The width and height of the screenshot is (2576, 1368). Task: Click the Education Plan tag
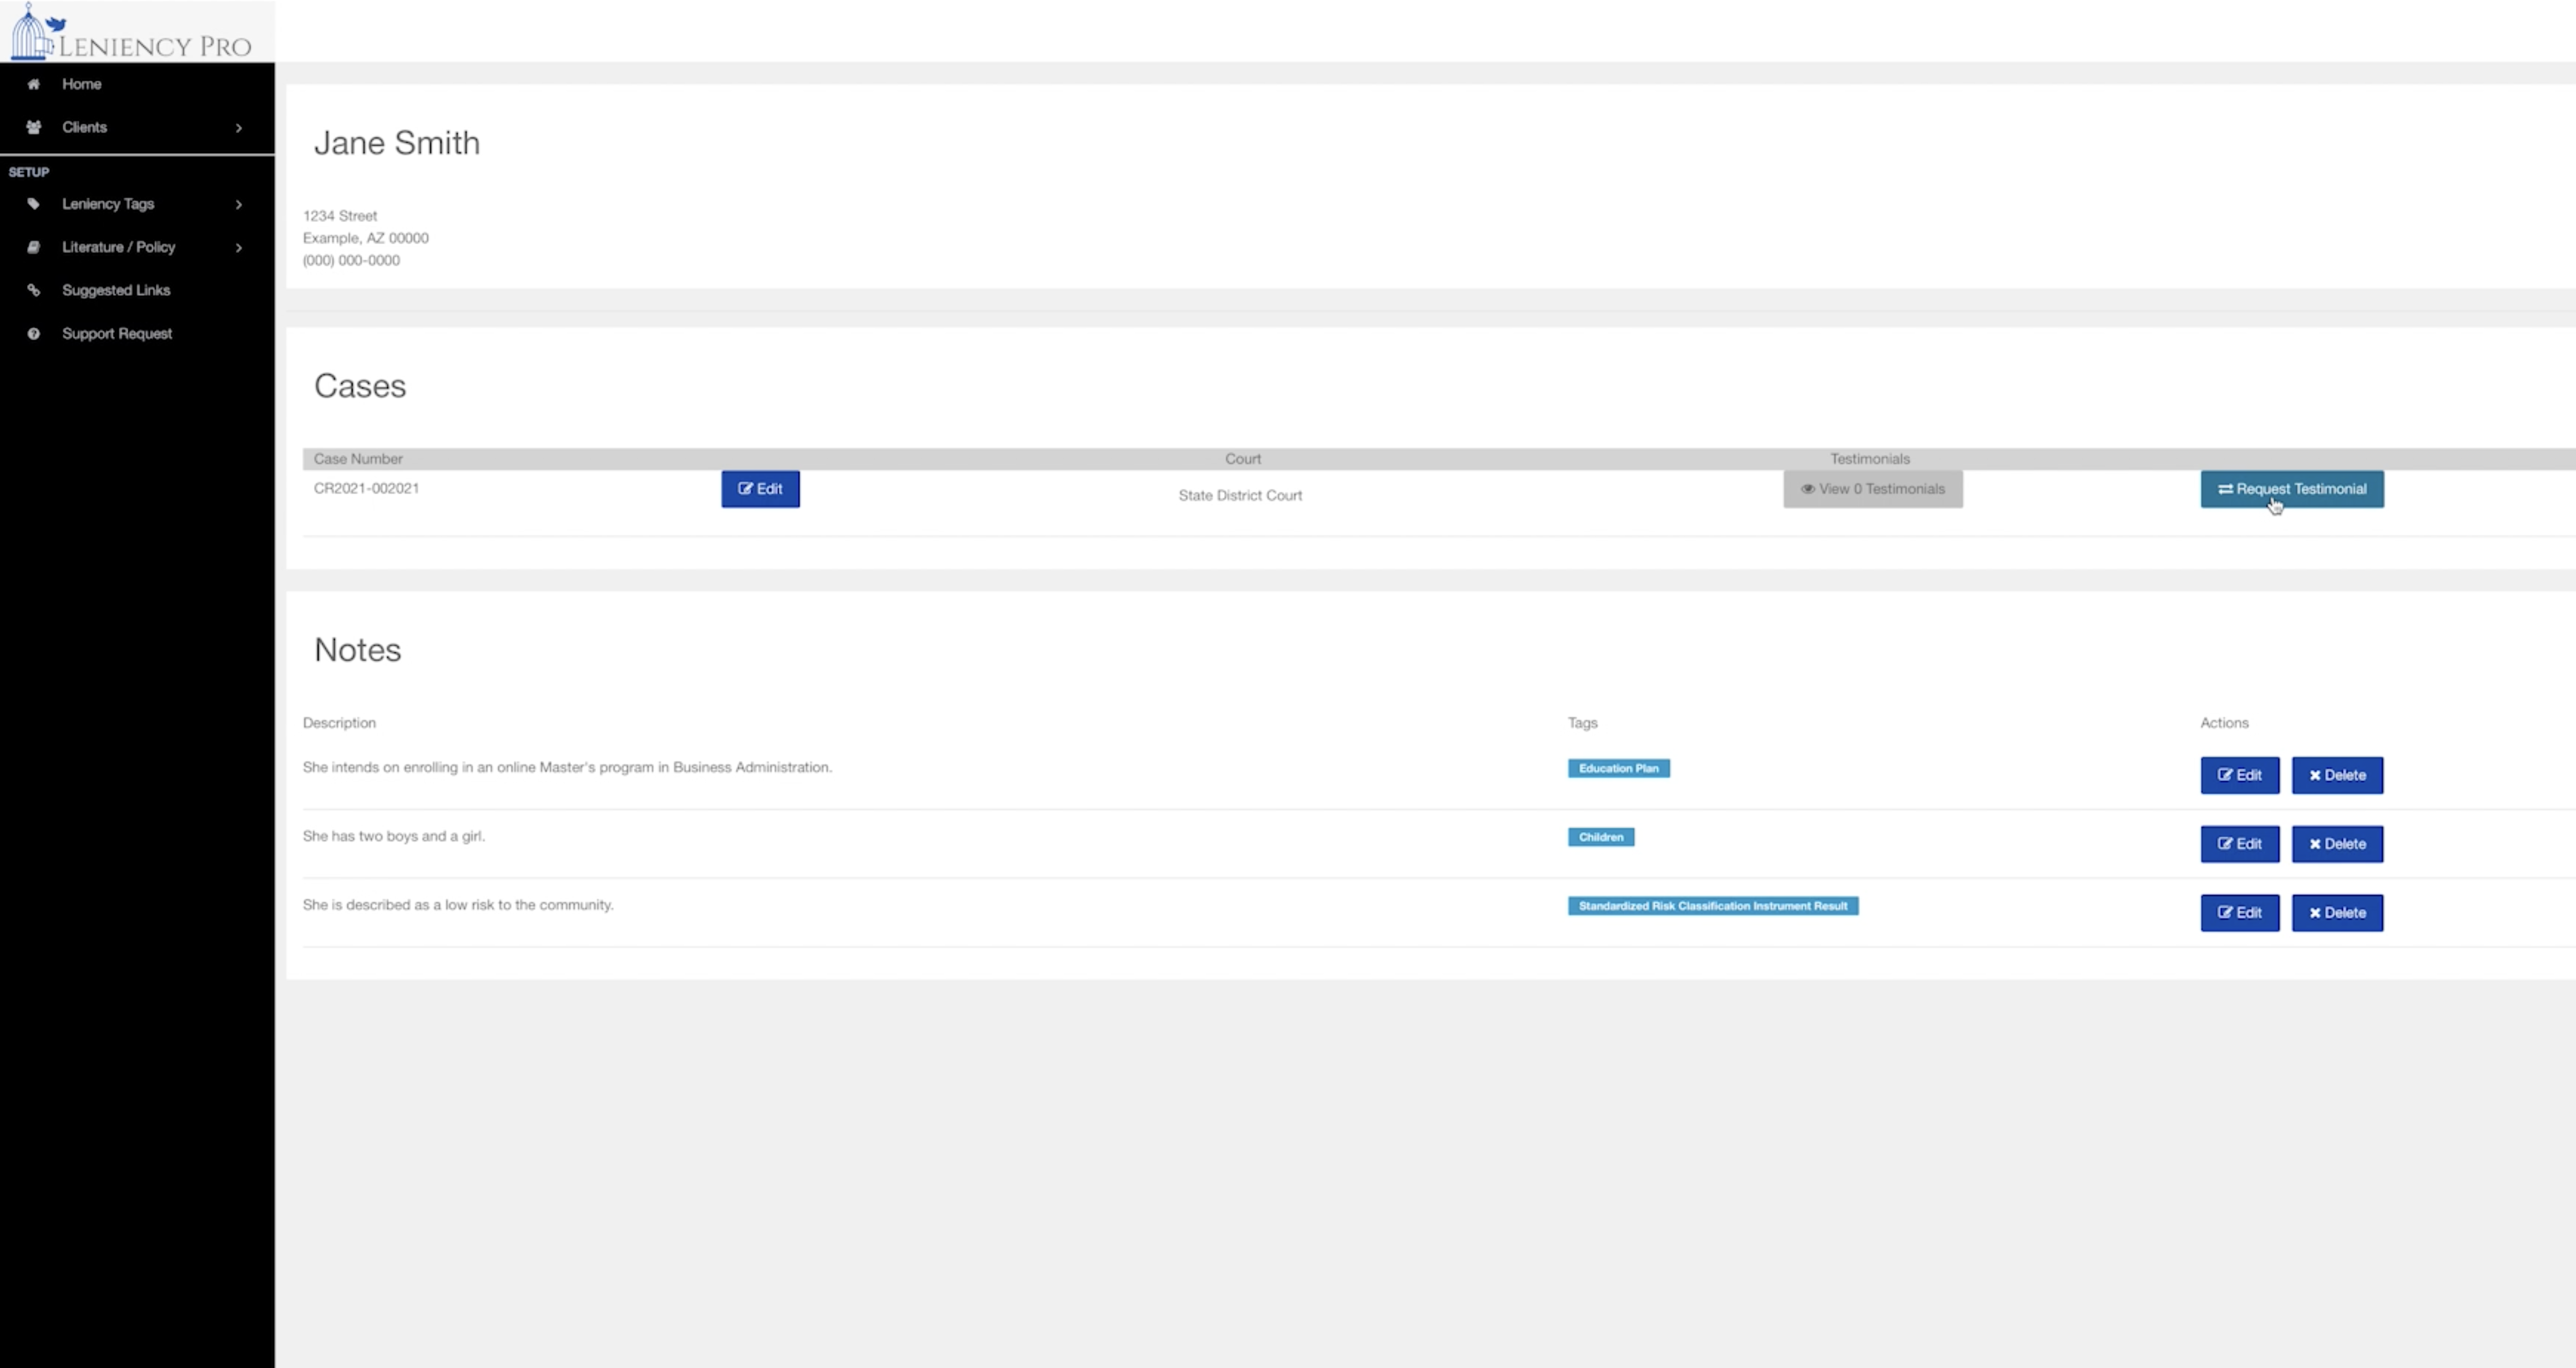coord(1618,768)
